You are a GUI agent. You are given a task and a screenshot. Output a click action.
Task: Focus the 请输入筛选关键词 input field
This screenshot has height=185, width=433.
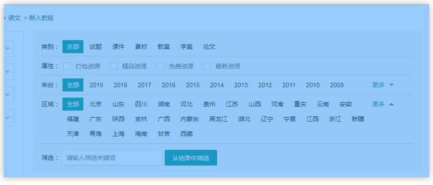point(112,158)
